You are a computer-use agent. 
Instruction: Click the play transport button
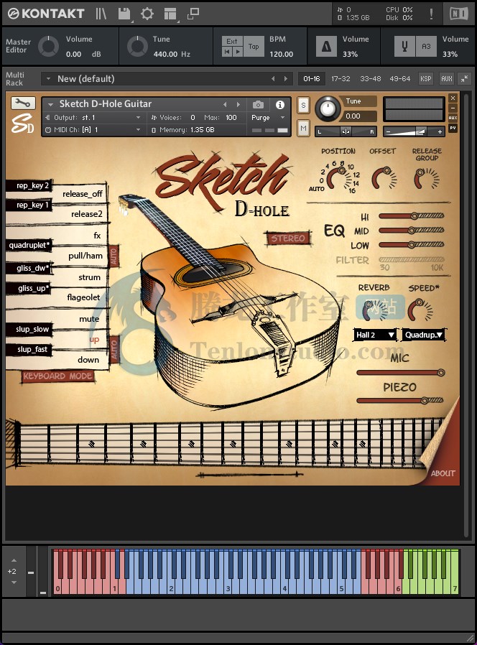[238, 52]
